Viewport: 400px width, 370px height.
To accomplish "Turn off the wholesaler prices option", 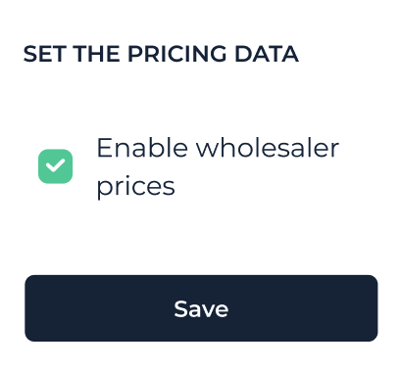I will tap(55, 166).
